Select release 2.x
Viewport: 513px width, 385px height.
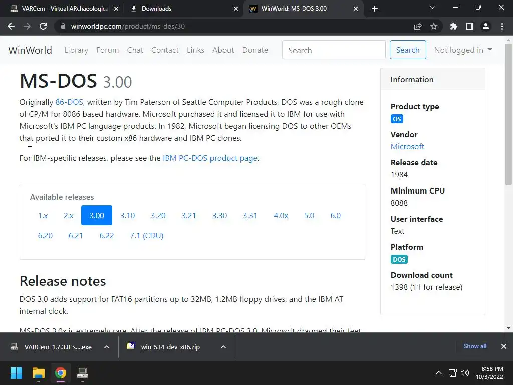click(x=68, y=215)
